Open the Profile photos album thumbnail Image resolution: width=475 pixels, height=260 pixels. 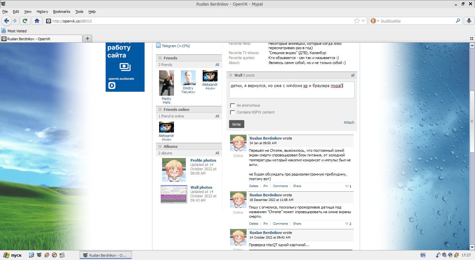pos(174,170)
